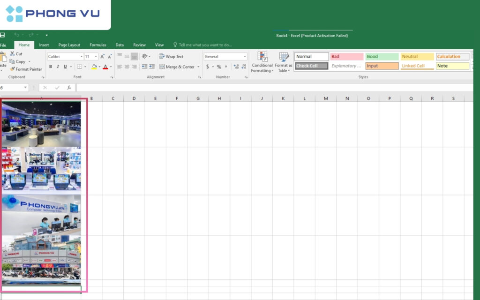Click the Undo arrow icon
The width and height of the screenshot is (480, 300).
point(16,35)
